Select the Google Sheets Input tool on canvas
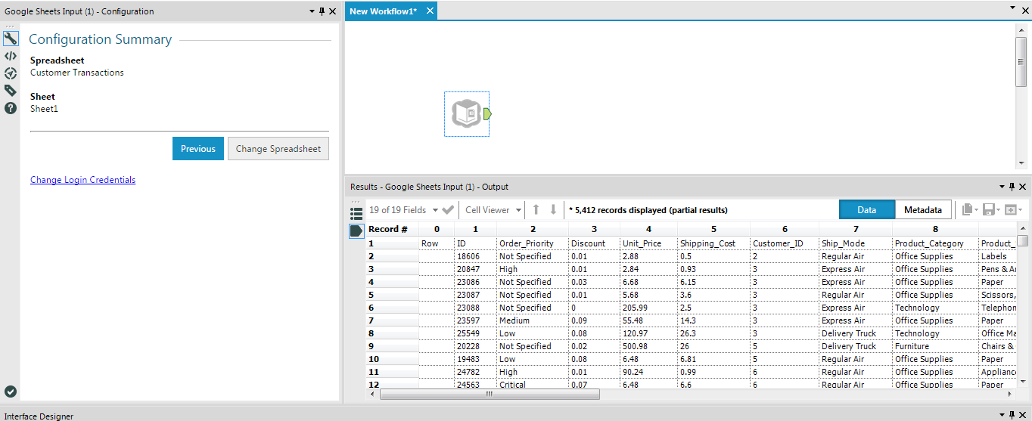 click(x=466, y=114)
